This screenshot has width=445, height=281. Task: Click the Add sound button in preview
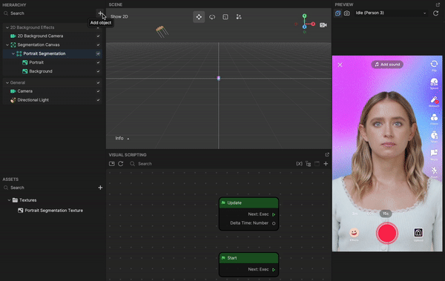pos(387,65)
